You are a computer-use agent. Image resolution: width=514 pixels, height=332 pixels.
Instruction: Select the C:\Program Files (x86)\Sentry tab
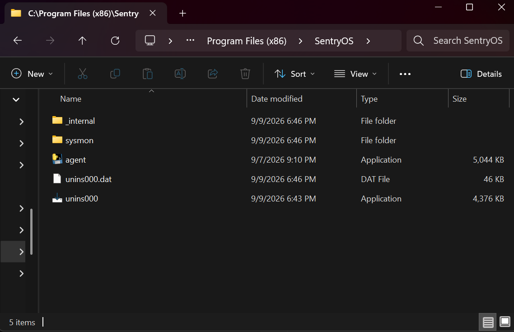(x=83, y=13)
